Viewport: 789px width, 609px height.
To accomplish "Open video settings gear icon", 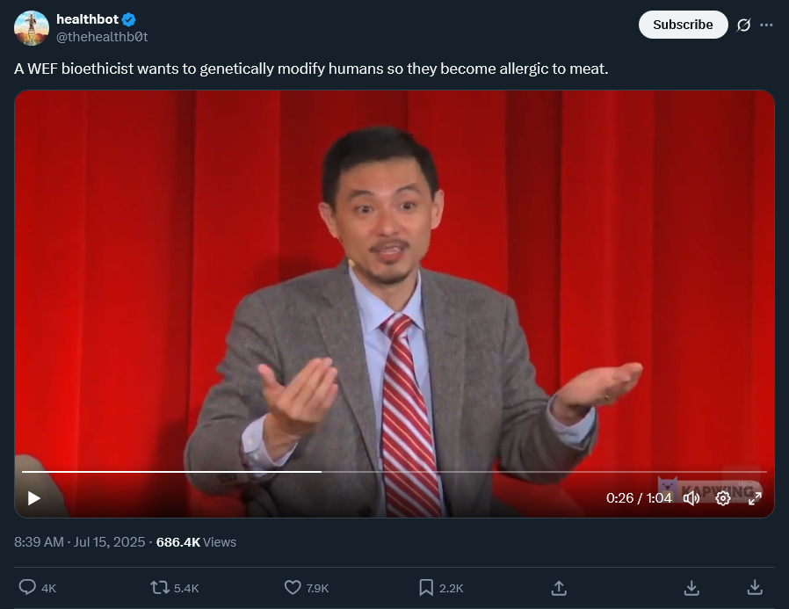I will (723, 498).
